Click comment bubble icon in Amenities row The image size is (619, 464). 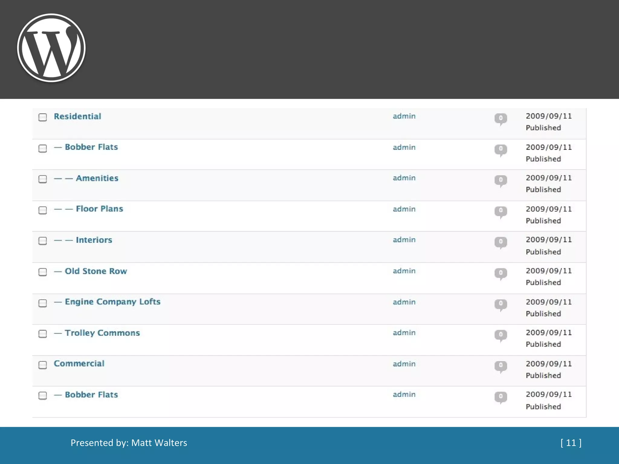click(501, 180)
